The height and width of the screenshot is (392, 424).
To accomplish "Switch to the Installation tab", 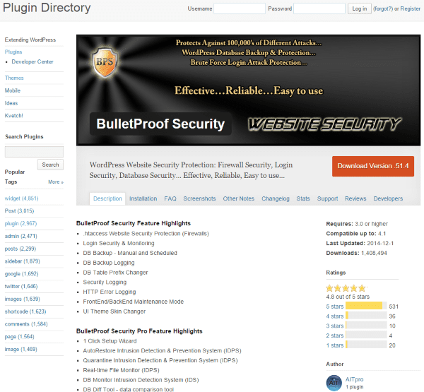I will pyautogui.click(x=143, y=198).
